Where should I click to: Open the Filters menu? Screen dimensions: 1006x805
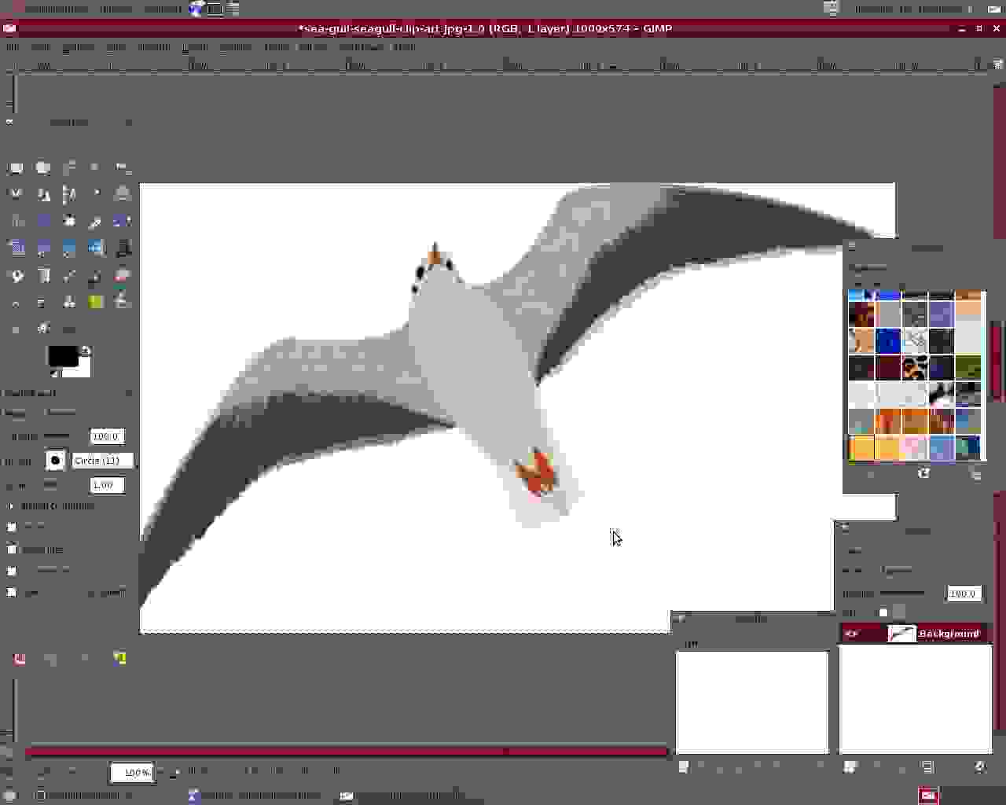(x=312, y=46)
